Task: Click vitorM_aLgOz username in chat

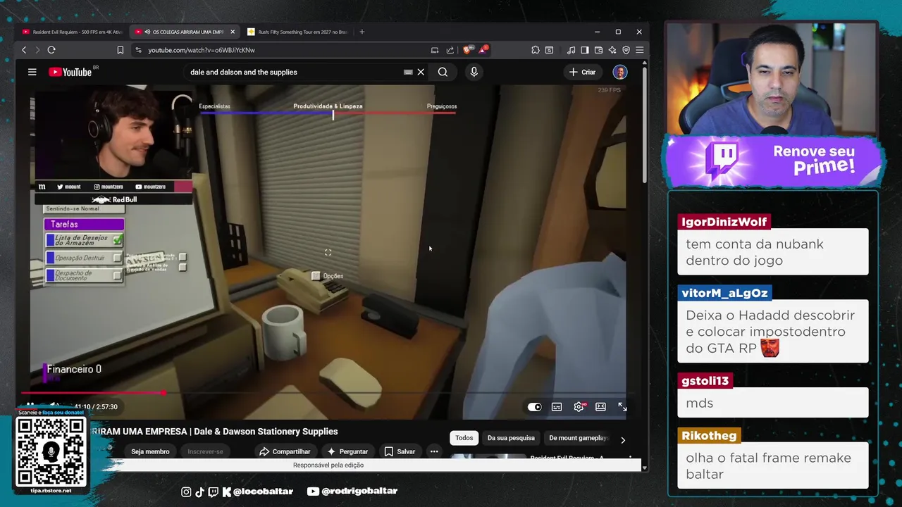Action: [724, 293]
